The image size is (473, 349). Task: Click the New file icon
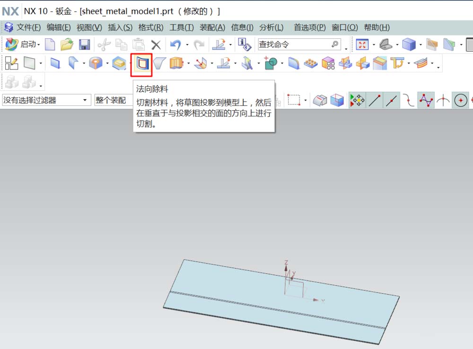coord(50,44)
